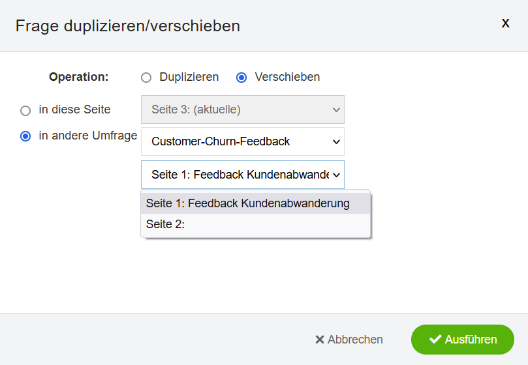The width and height of the screenshot is (528, 365).
Task: Click the 'in andere Umfrage' label text
Action: pos(88,136)
